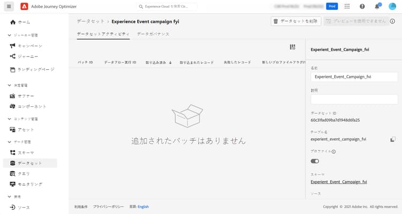Click 利用条件 footer link

click(81, 207)
